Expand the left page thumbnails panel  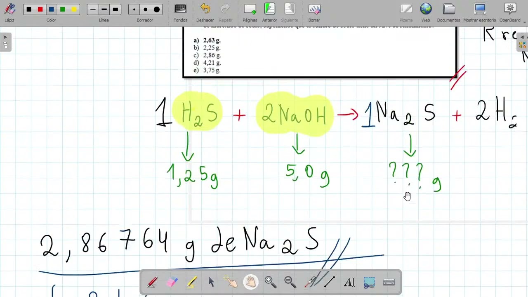(5, 42)
